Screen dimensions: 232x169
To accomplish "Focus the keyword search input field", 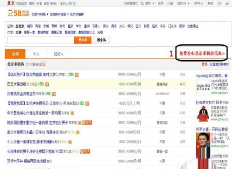I will point(41,40).
